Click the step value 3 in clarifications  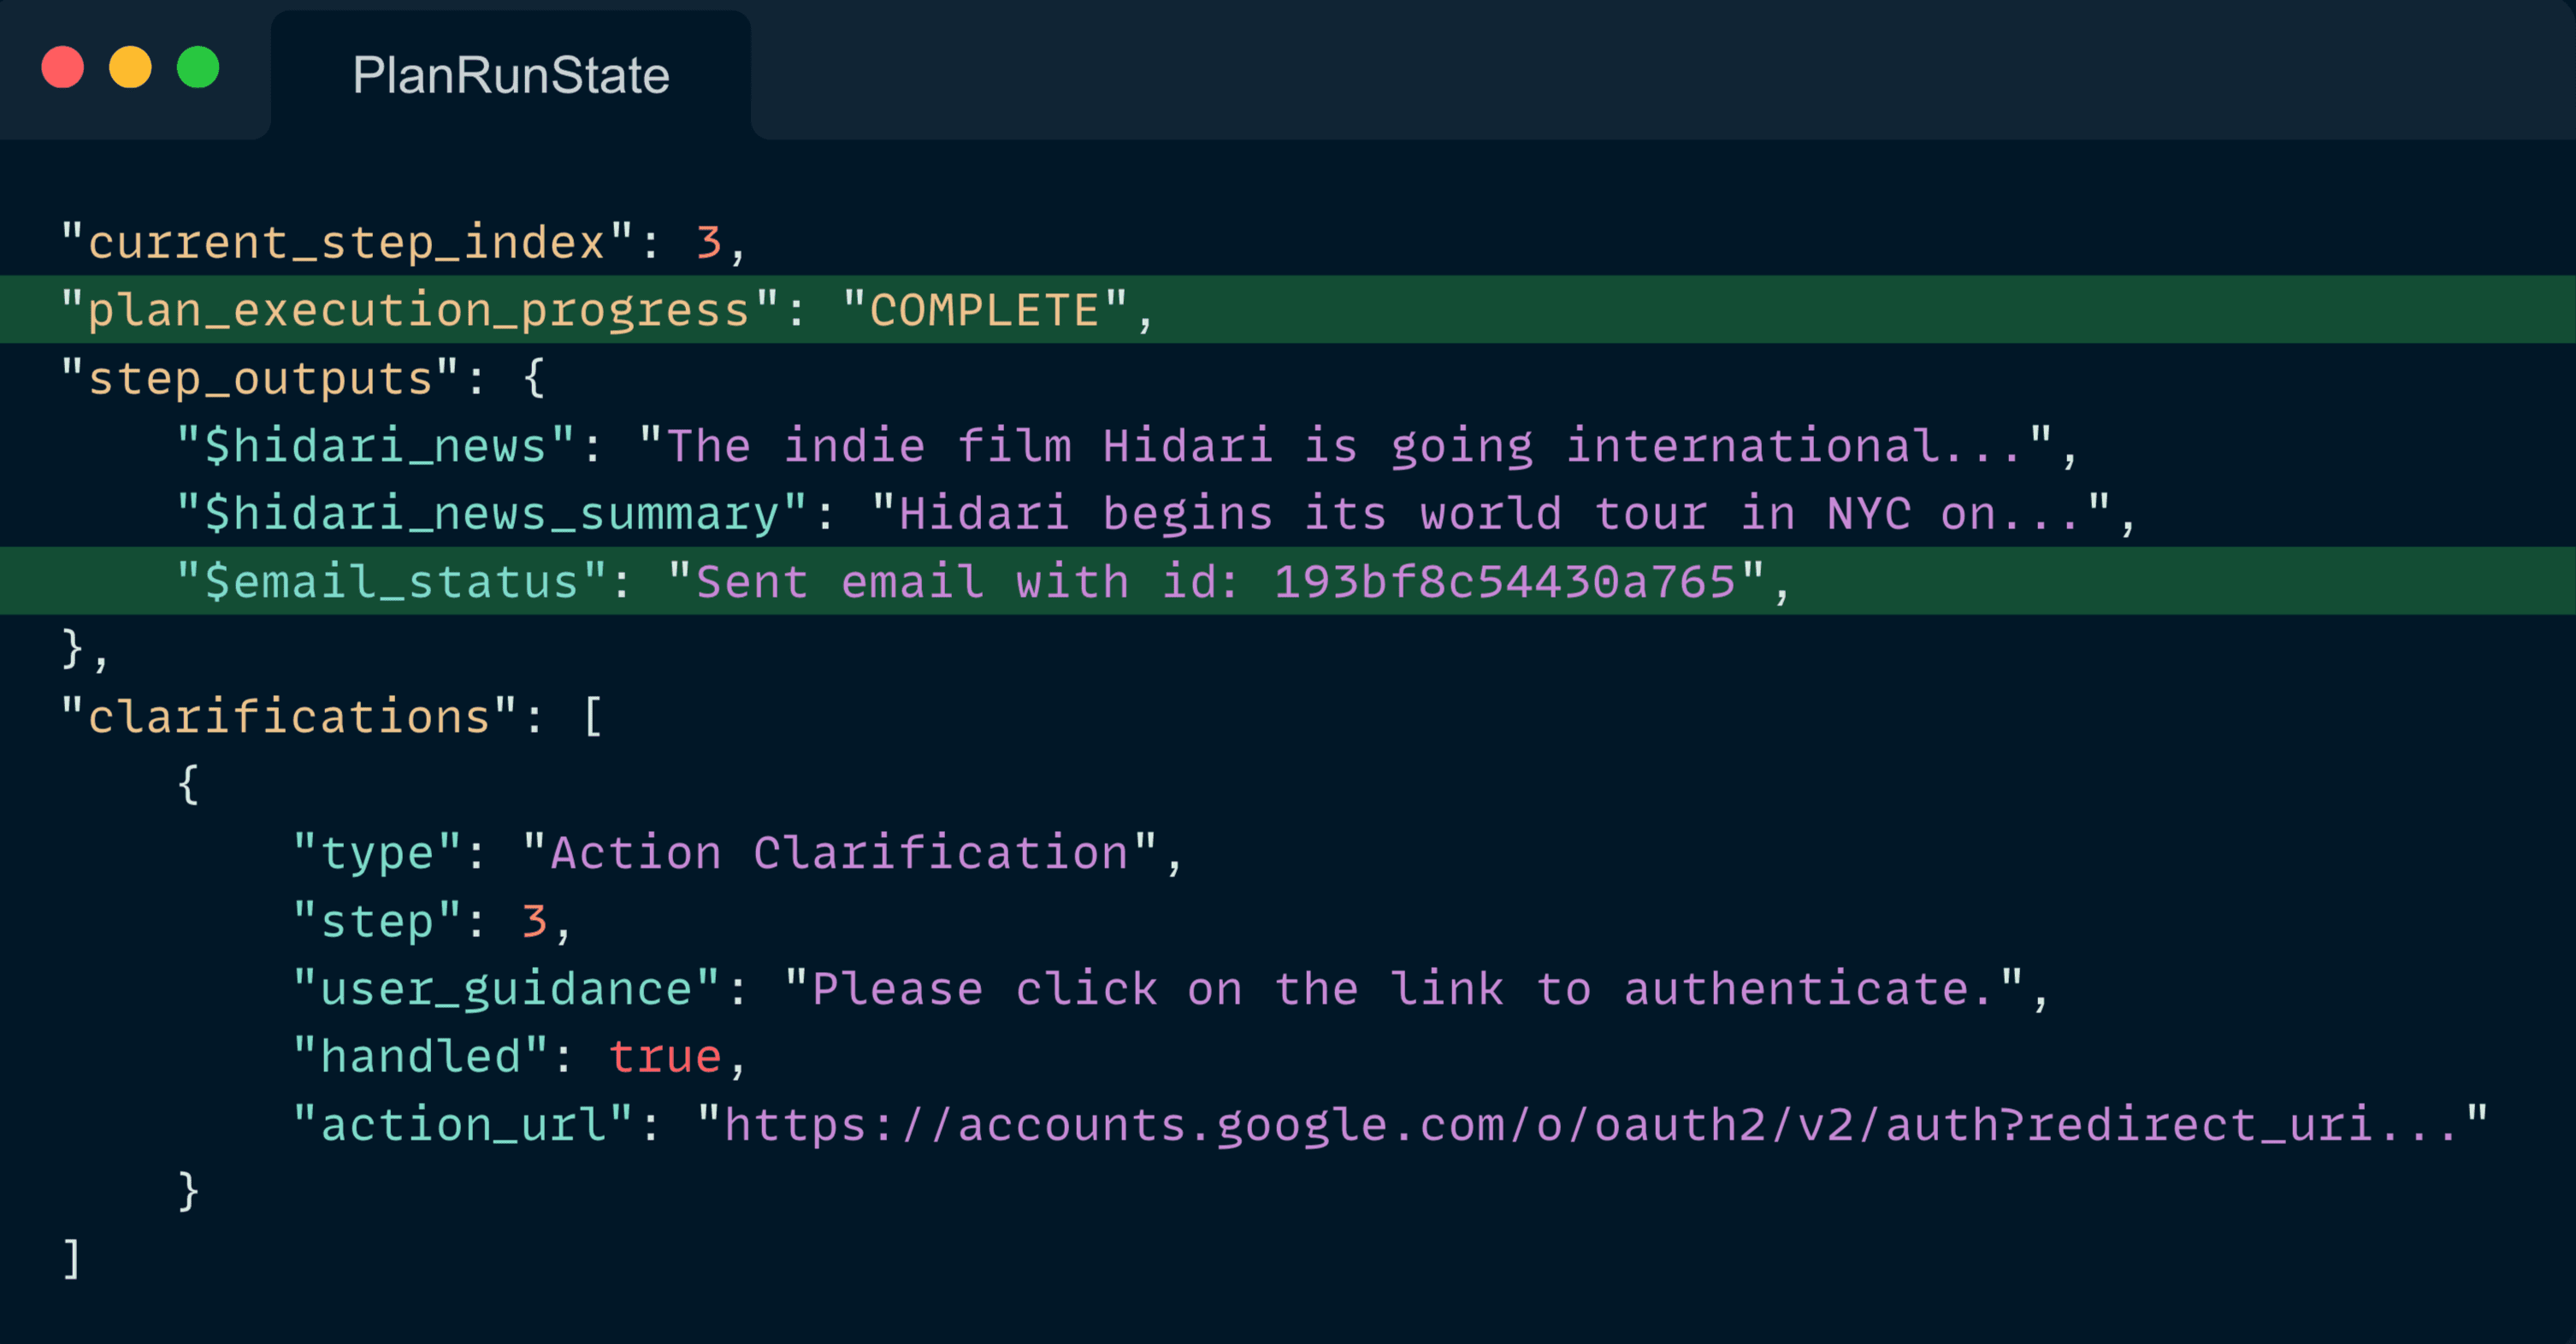click(534, 921)
